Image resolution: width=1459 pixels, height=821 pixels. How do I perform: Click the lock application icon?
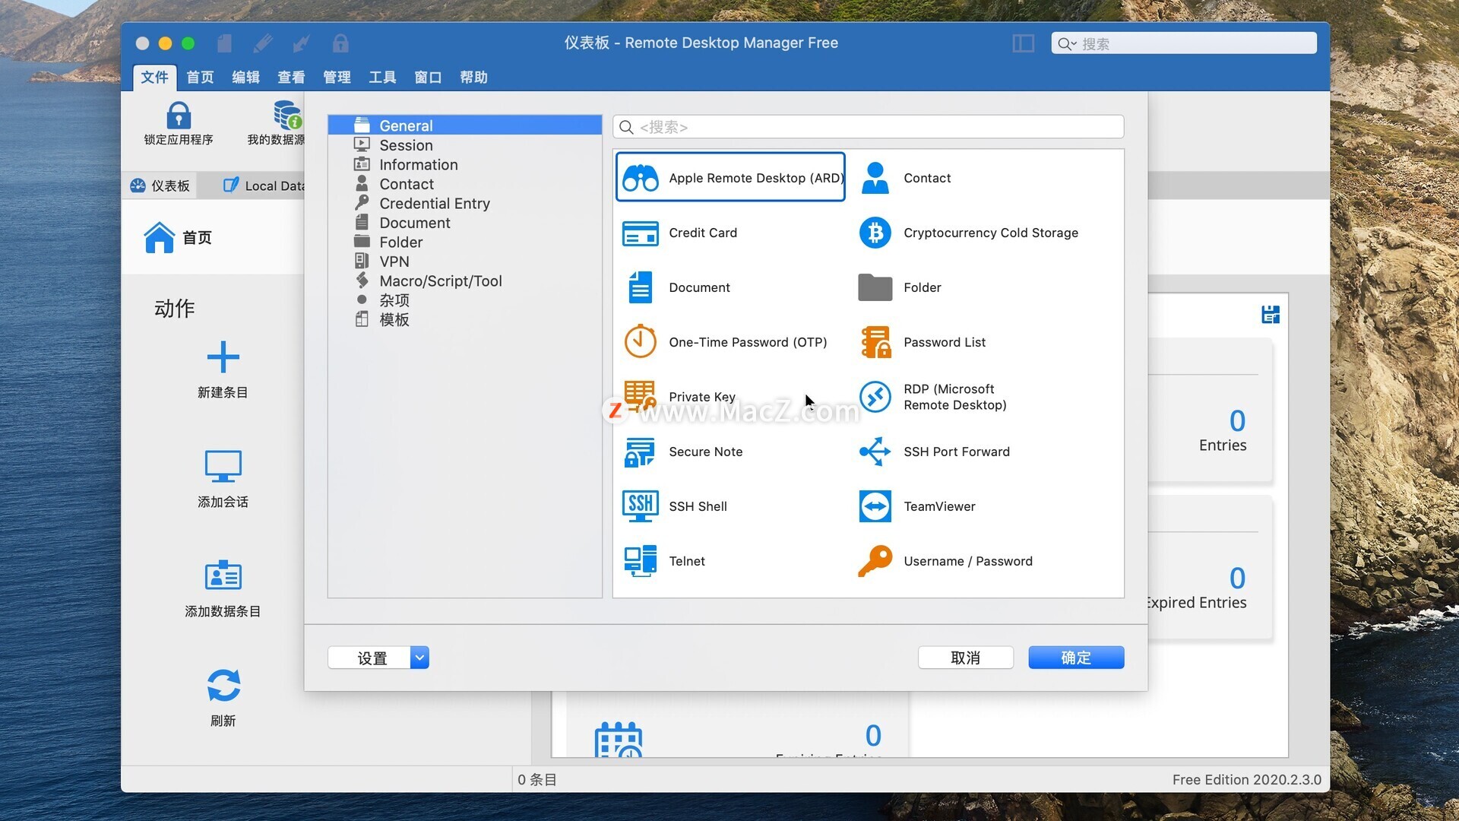click(x=179, y=116)
